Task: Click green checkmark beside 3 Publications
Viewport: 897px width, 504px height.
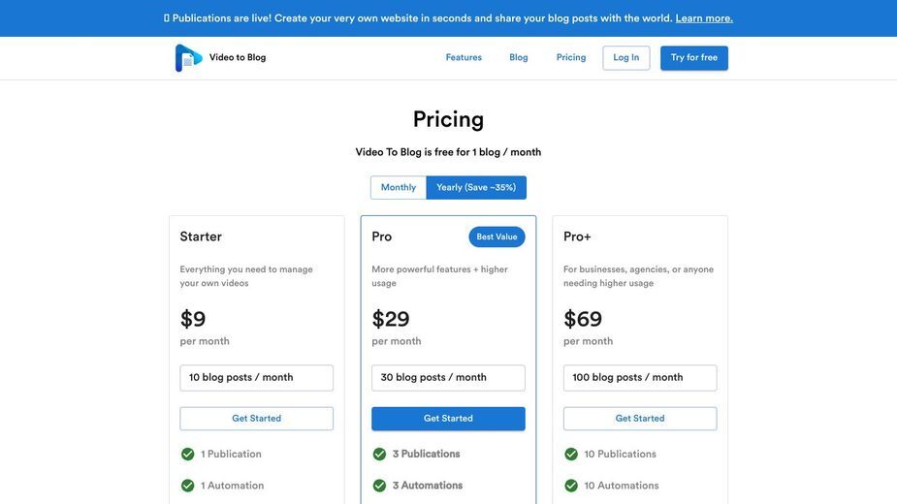Action: 379,455
